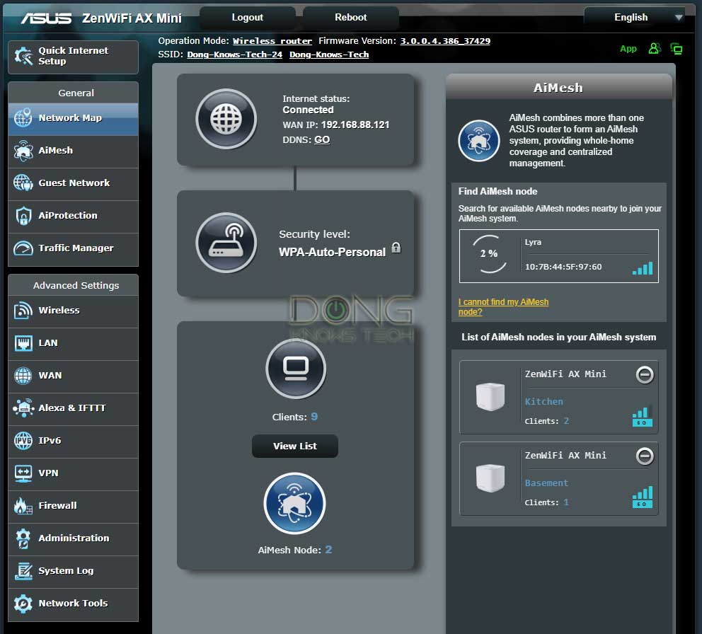Click the Firewall flame icon

point(23,506)
